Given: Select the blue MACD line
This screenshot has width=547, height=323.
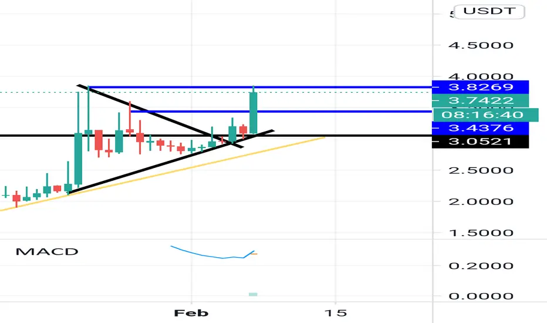Looking at the screenshot, I should coord(213,255).
